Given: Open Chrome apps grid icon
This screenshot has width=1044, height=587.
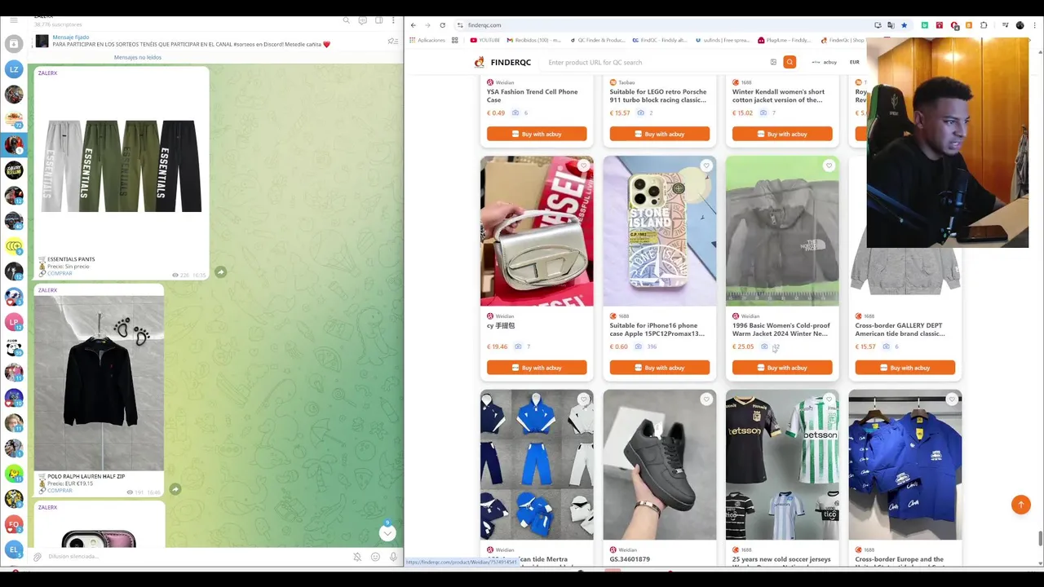Looking at the screenshot, I should (x=455, y=40).
